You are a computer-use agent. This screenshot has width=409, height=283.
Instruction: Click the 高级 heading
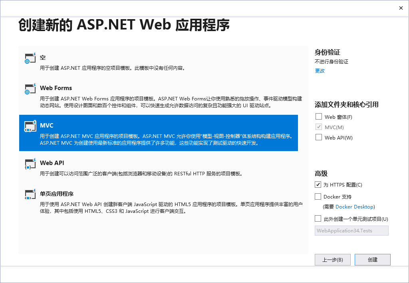click(321, 174)
